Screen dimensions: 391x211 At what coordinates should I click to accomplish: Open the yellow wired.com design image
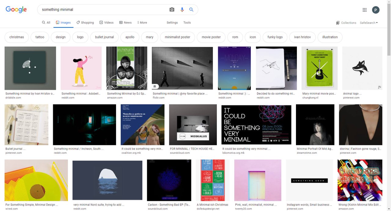(x=36, y=180)
